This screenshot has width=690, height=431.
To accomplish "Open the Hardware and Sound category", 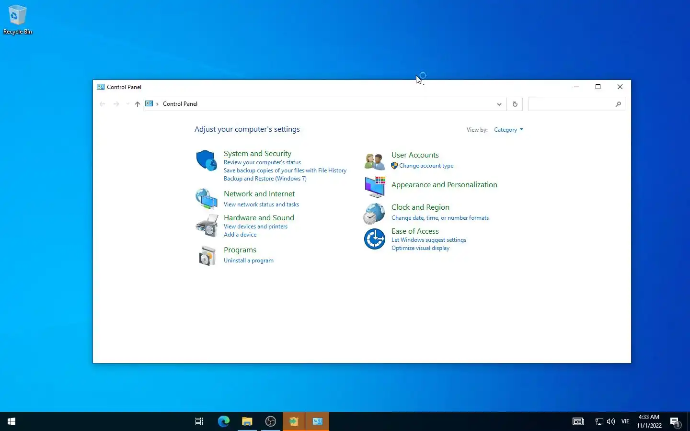I will click(x=259, y=217).
